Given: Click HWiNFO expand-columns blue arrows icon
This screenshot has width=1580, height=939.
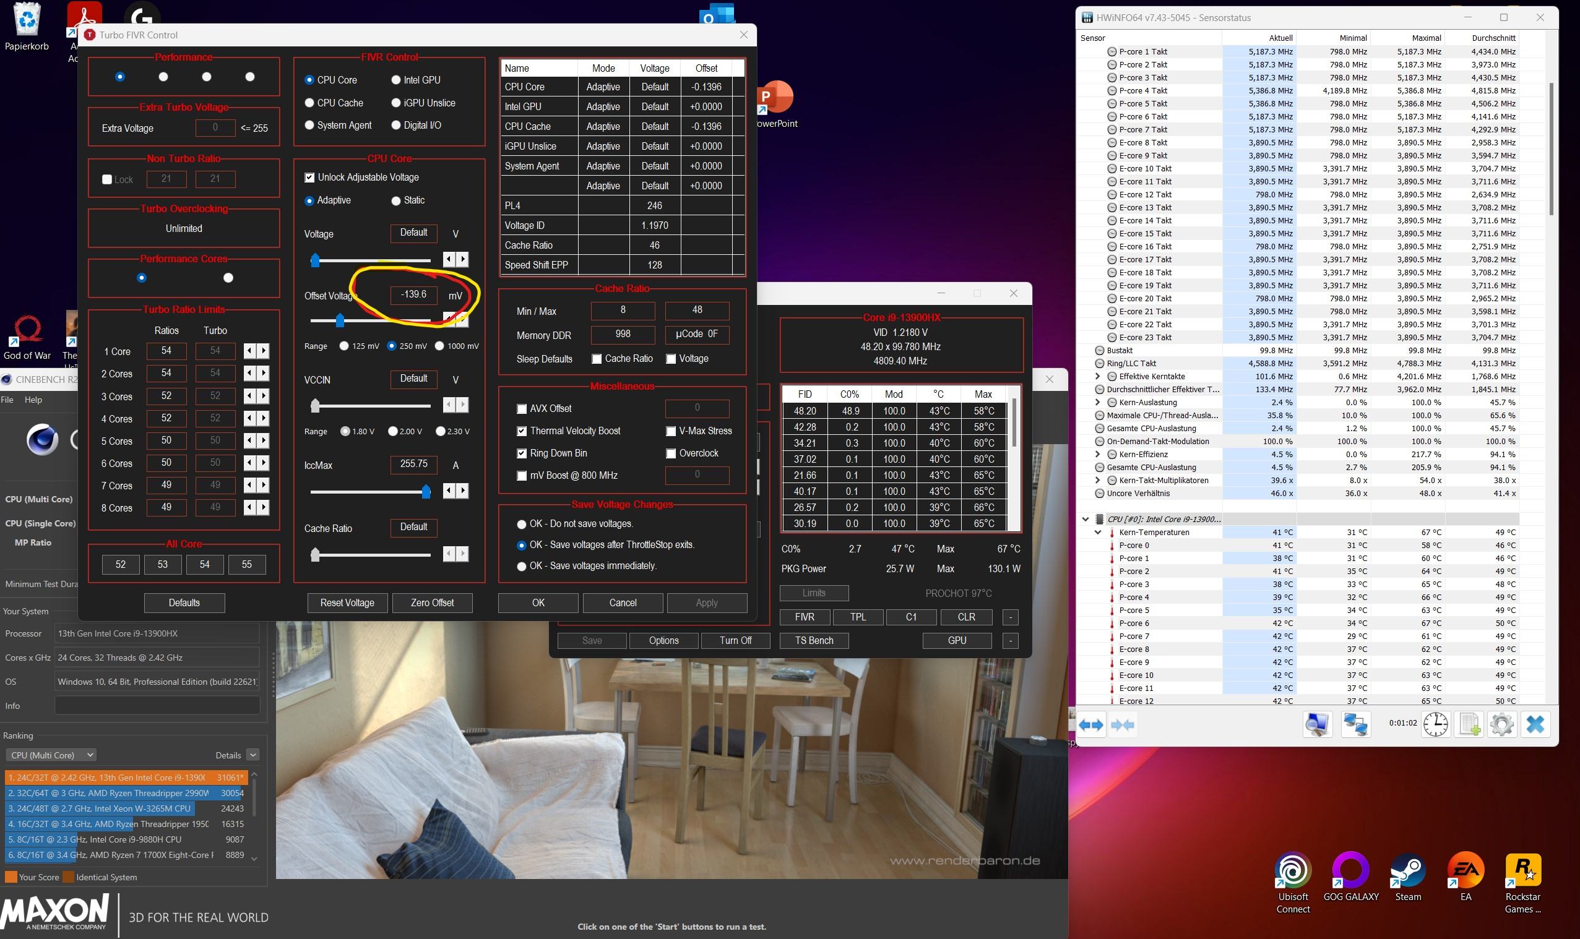Looking at the screenshot, I should coord(1090,724).
